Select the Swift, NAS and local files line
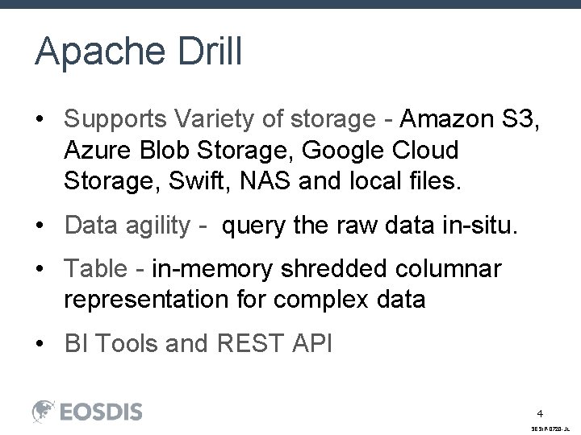Image resolution: width=581 pixels, height=435 pixels. [315, 181]
